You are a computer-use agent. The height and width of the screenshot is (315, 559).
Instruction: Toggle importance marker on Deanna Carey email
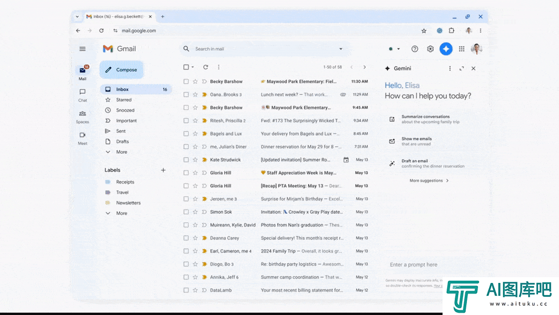tap(204, 238)
